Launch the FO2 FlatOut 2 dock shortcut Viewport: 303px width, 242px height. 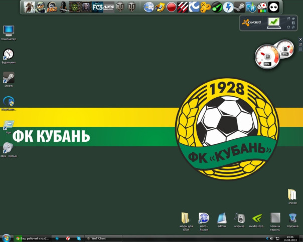tap(52, 7)
